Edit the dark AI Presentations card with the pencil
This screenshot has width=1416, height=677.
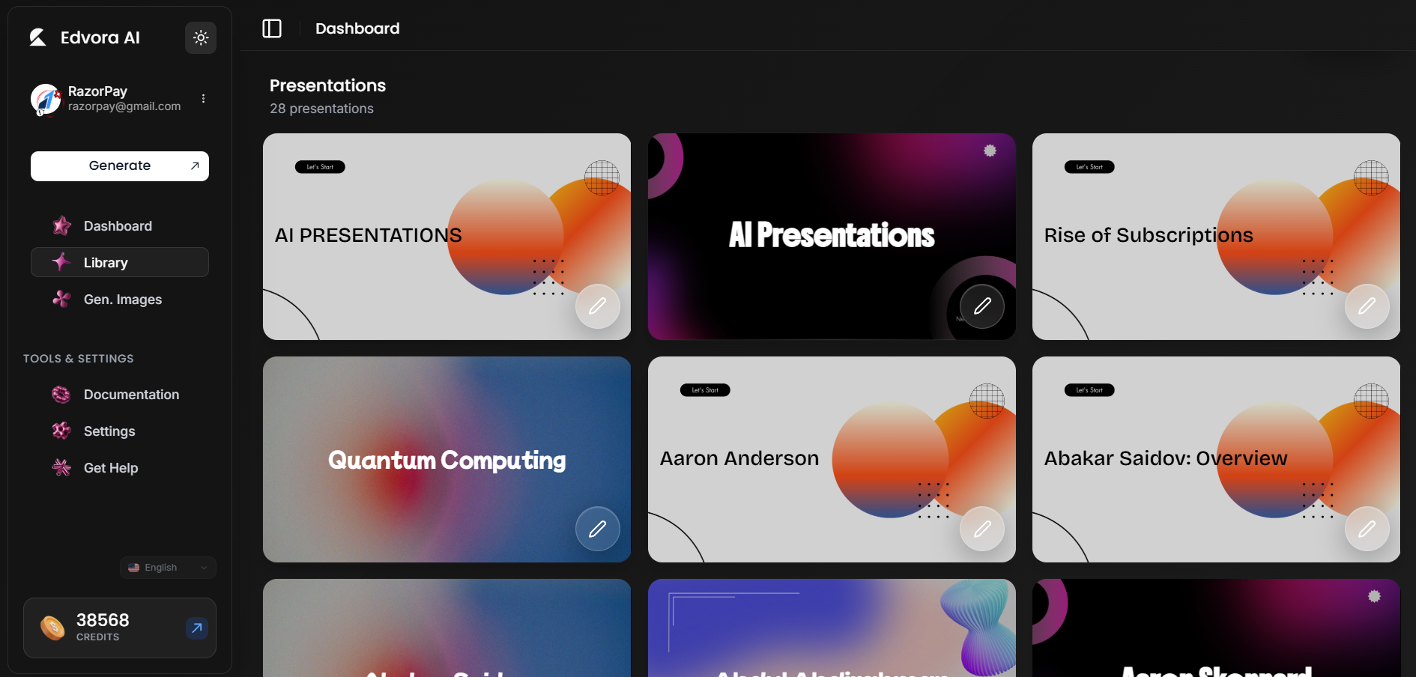pyautogui.click(x=982, y=306)
